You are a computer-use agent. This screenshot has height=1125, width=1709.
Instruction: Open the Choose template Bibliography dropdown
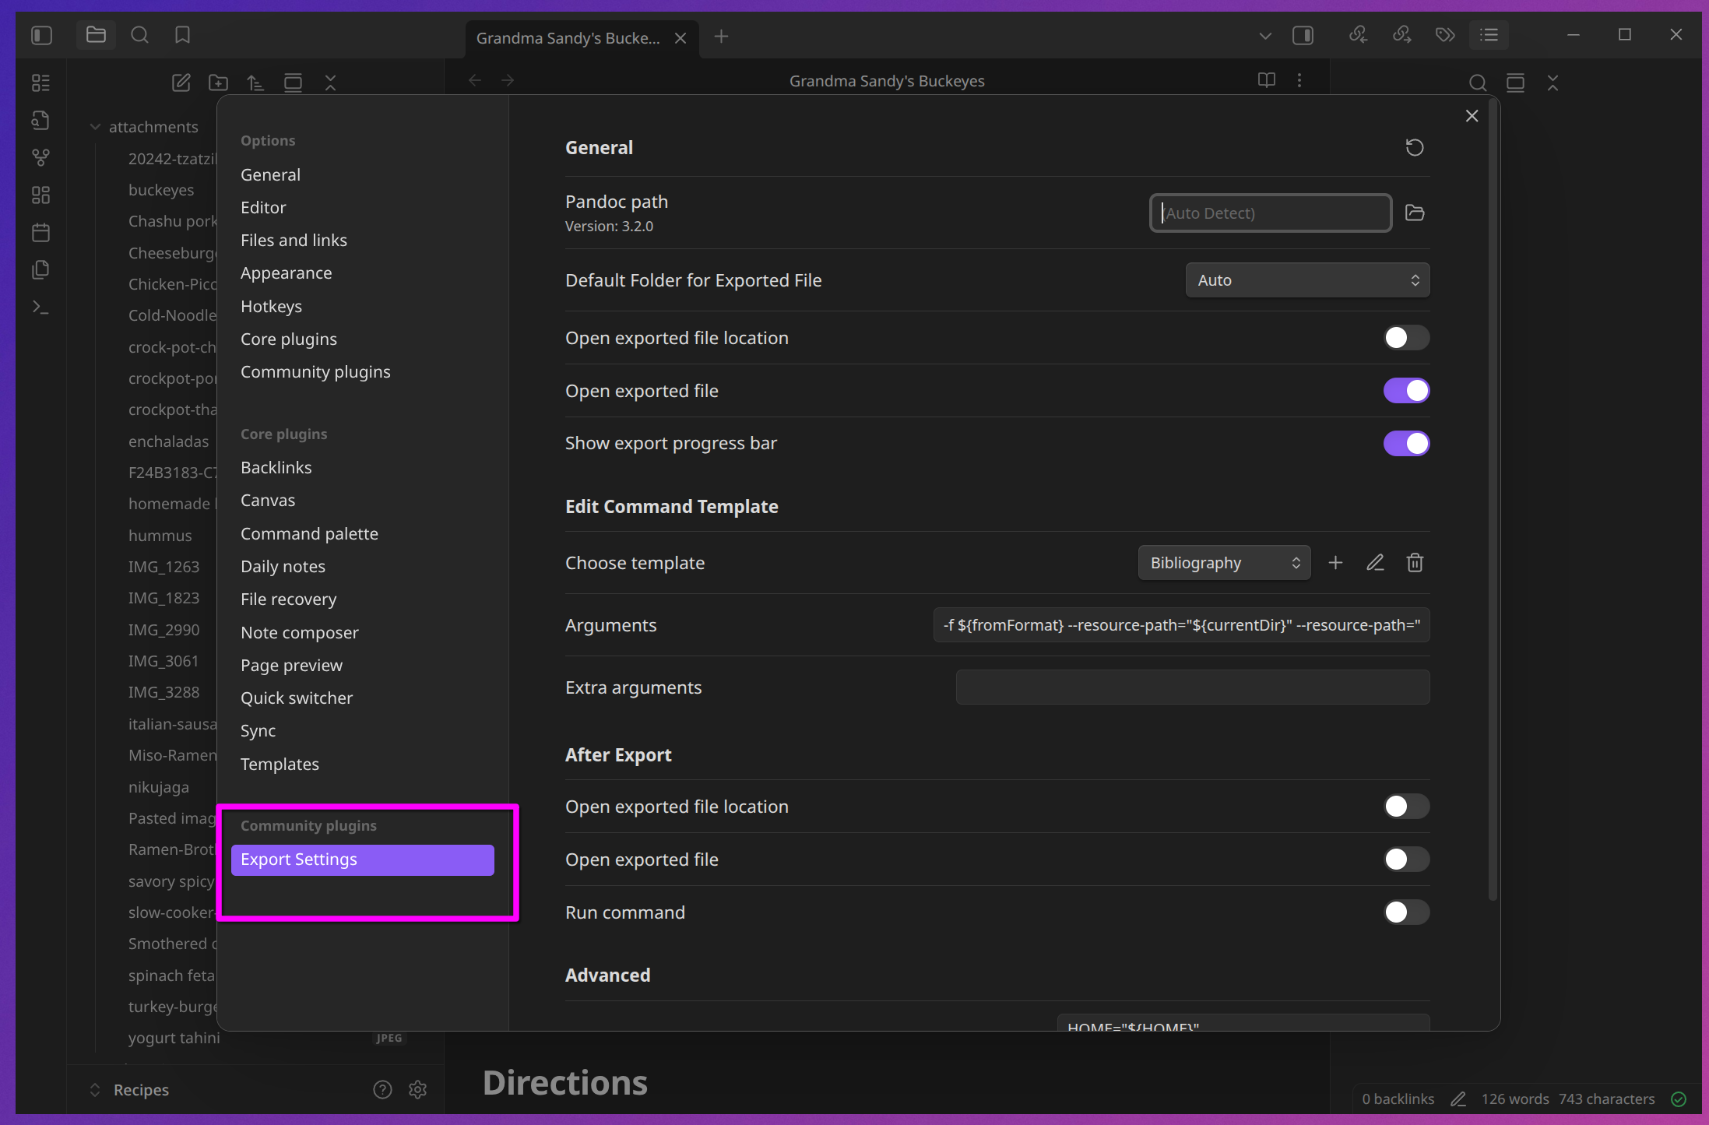pos(1223,563)
